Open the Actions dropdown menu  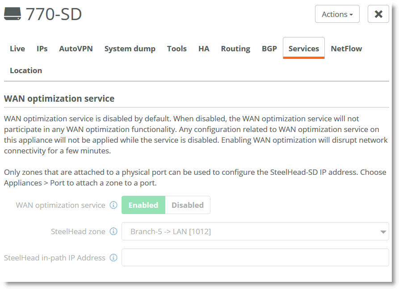(x=337, y=14)
